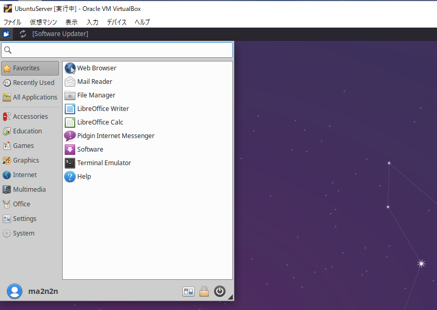Image resolution: width=437 pixels, height=310 pixels.
Task: Open the 表示 menu
Action: tap(72, 22)
